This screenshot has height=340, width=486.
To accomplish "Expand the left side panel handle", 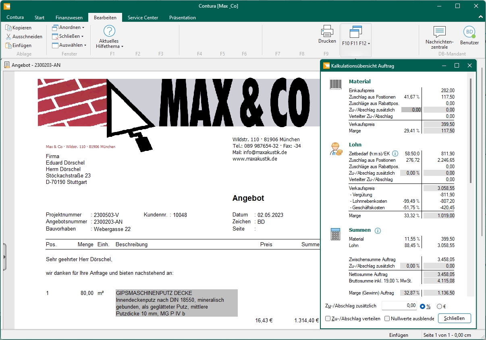I will click(x=5, y=257).
